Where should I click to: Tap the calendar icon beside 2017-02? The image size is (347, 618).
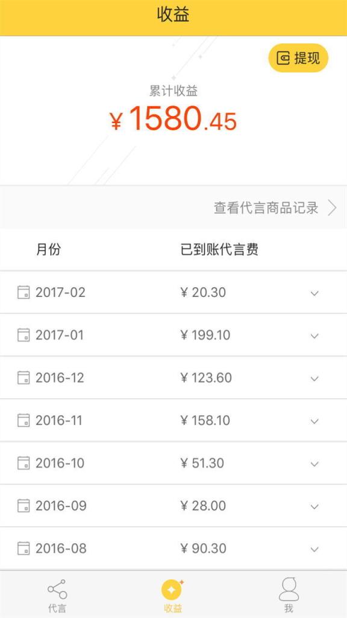pos(24,293)
